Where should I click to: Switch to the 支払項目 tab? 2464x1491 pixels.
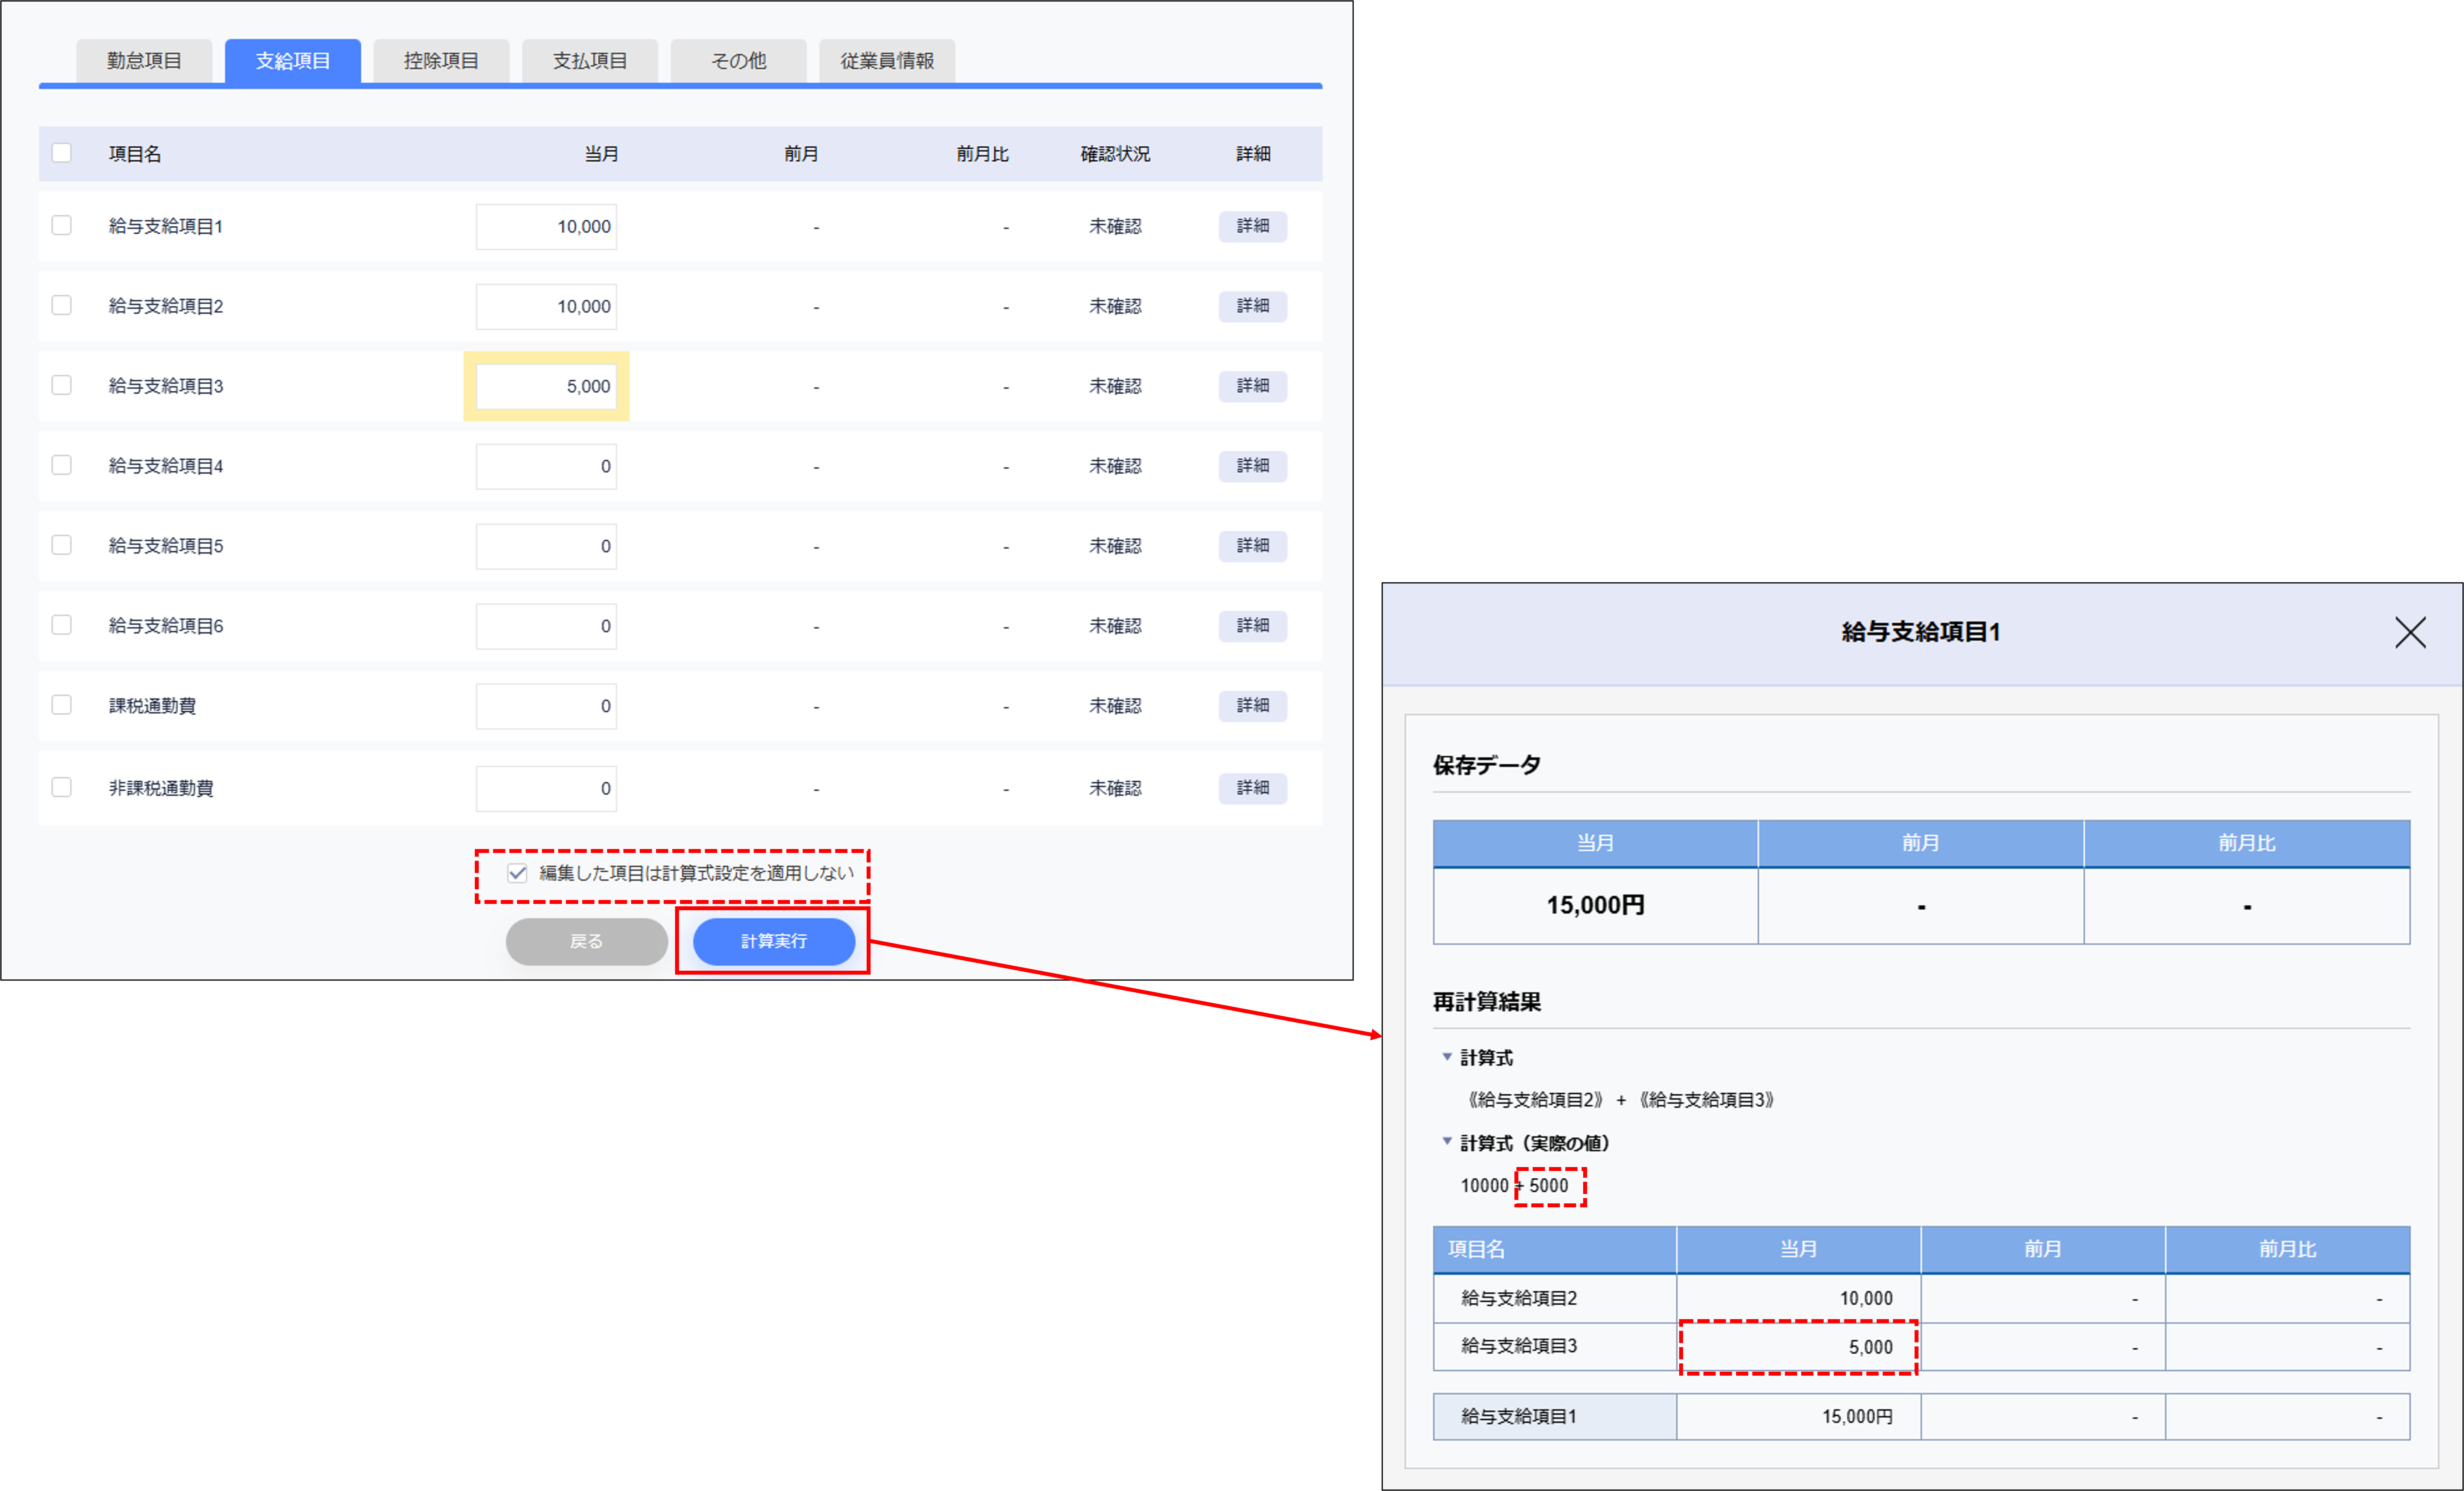(x=590, y=61)
